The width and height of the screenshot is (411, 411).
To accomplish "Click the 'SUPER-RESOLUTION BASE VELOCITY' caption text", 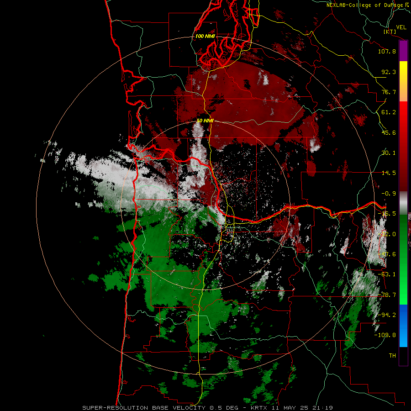I will (144, 408).
